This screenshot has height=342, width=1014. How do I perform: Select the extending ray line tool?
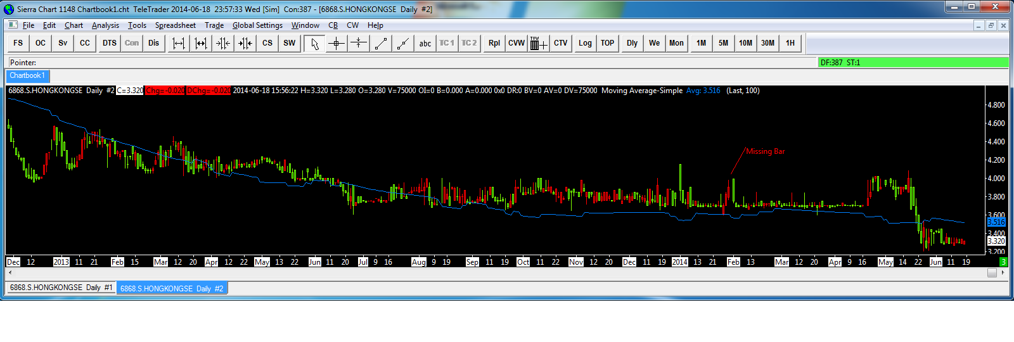403,43
